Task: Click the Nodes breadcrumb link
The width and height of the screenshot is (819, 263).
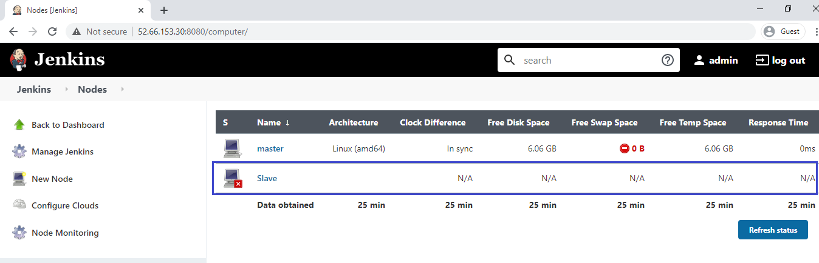Action: 92,89
